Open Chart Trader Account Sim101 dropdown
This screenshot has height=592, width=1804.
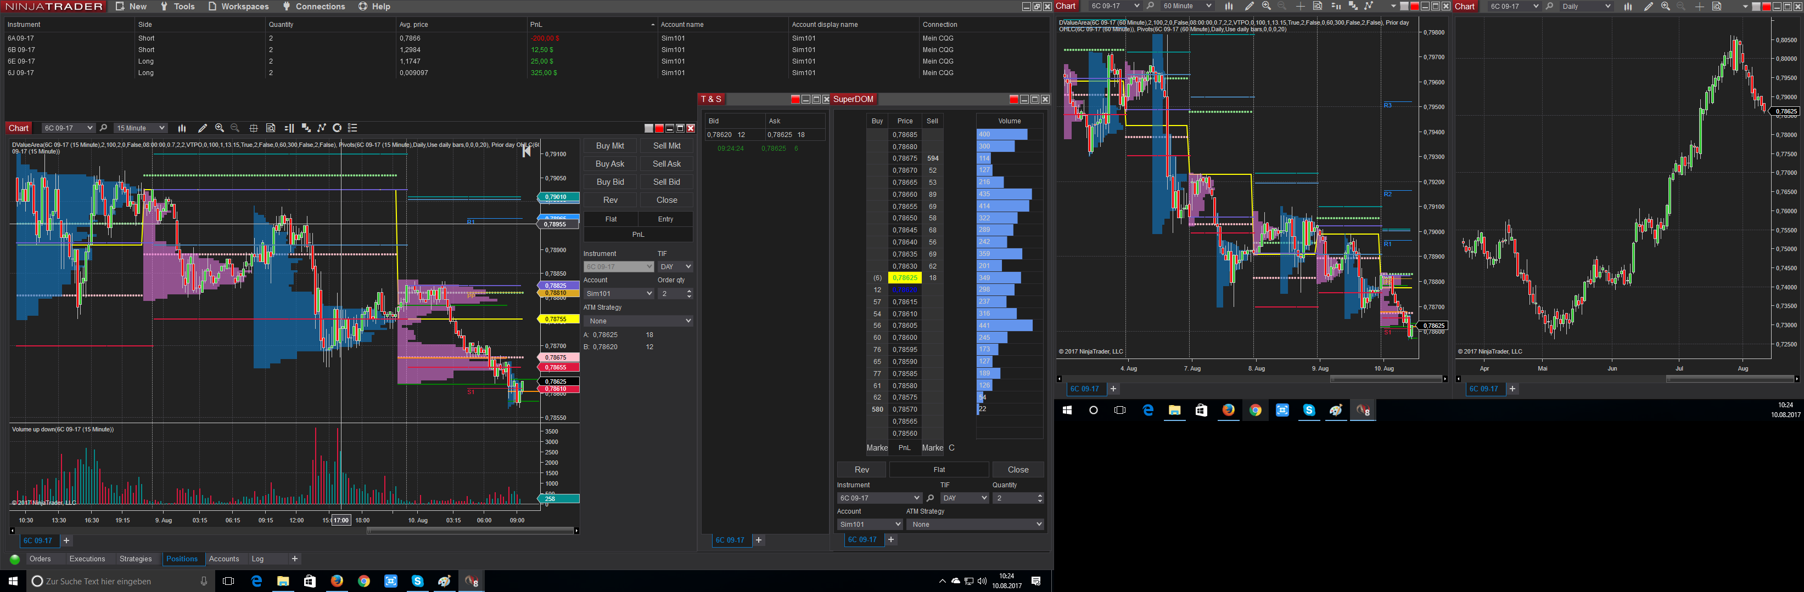pos(618,294)
